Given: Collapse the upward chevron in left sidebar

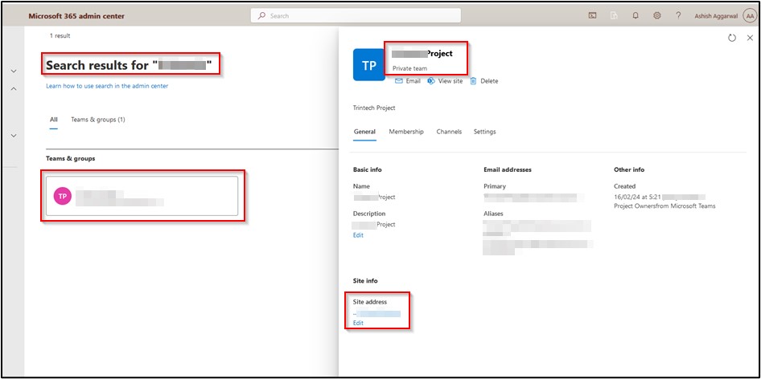Looking at the screenshot, I should pyautogui.click(x=14, y=88).
